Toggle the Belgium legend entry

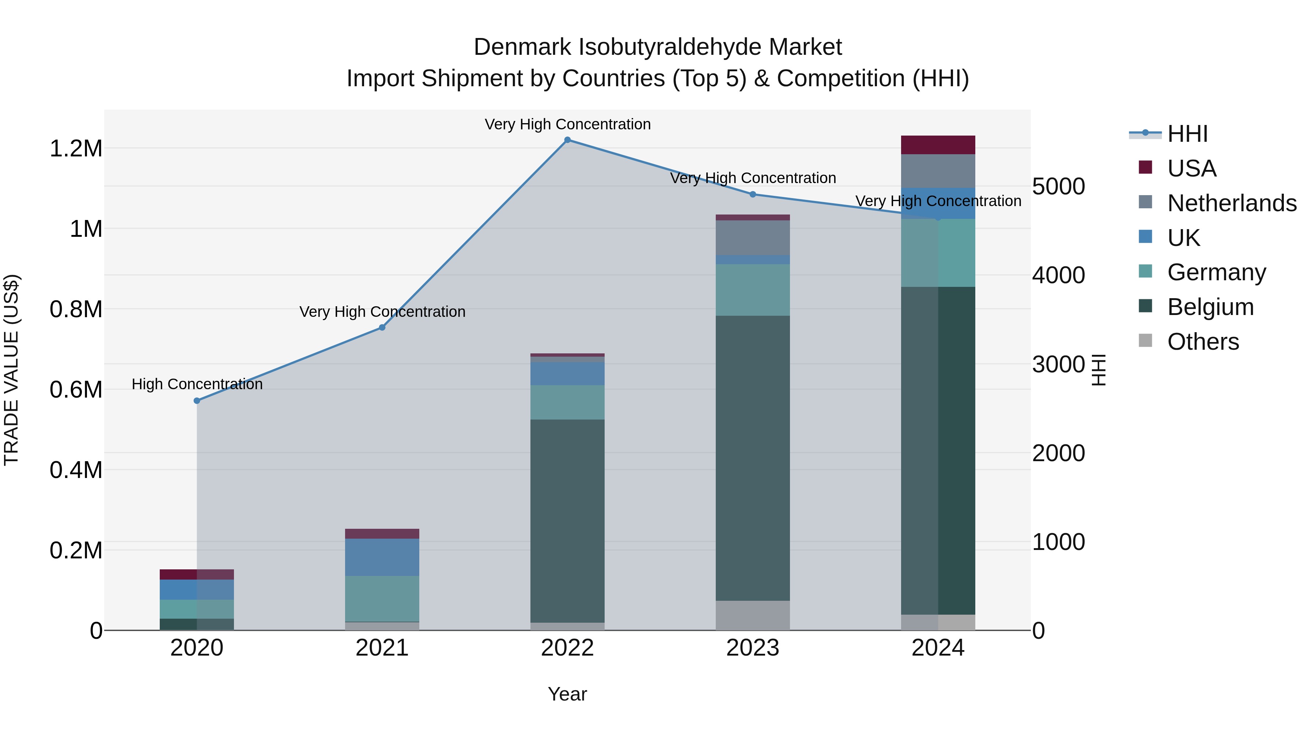[x=1196, y=307]
